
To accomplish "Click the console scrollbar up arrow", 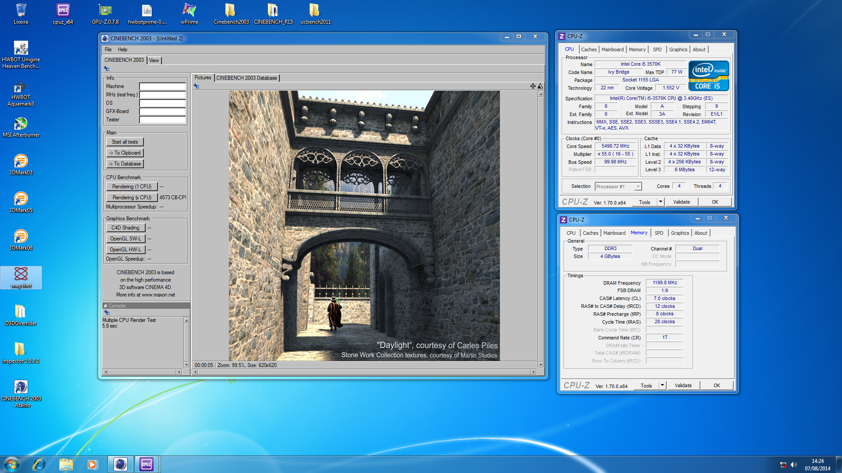I will tap(186, 321).
